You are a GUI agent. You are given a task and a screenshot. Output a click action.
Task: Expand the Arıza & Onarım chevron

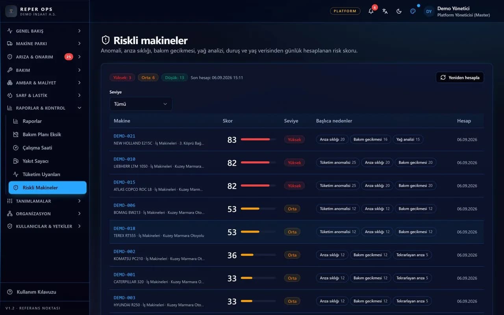(80, 57)
